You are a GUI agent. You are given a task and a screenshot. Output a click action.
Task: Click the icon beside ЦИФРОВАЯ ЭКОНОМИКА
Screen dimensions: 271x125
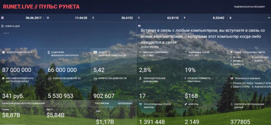(x=141, y=52)
